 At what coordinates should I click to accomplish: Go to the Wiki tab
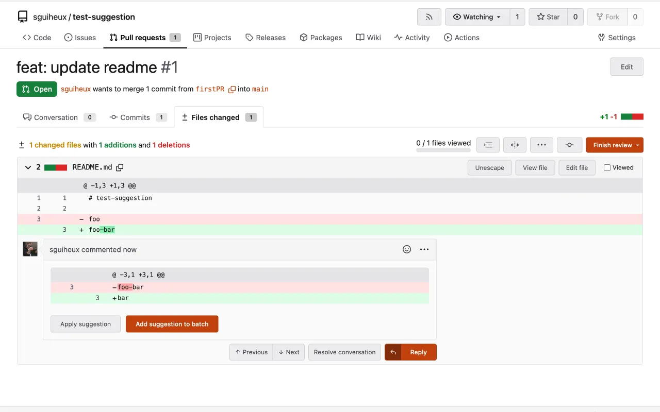(x=368, y=38)
